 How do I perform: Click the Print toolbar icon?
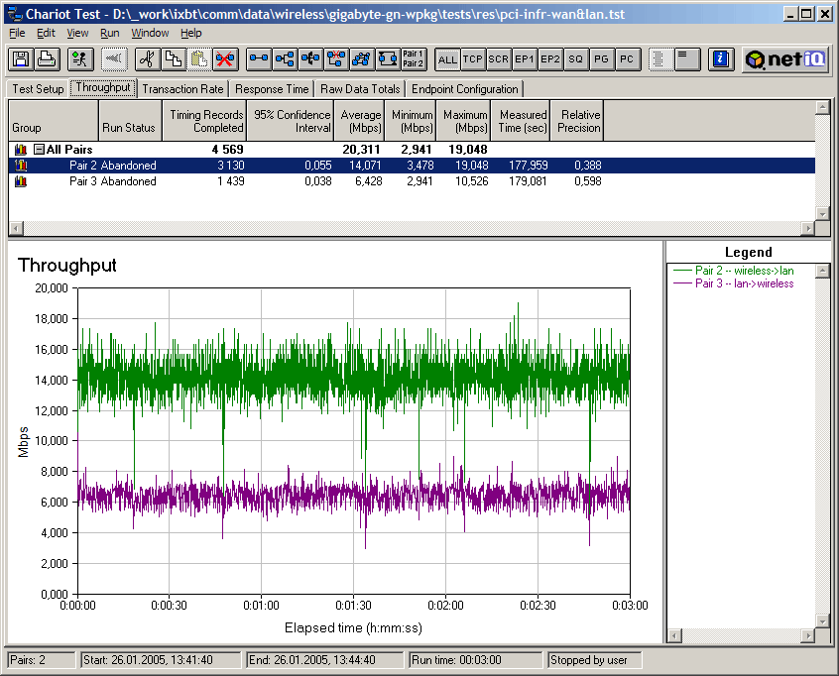pyautogui.click(x=47, y=59)
